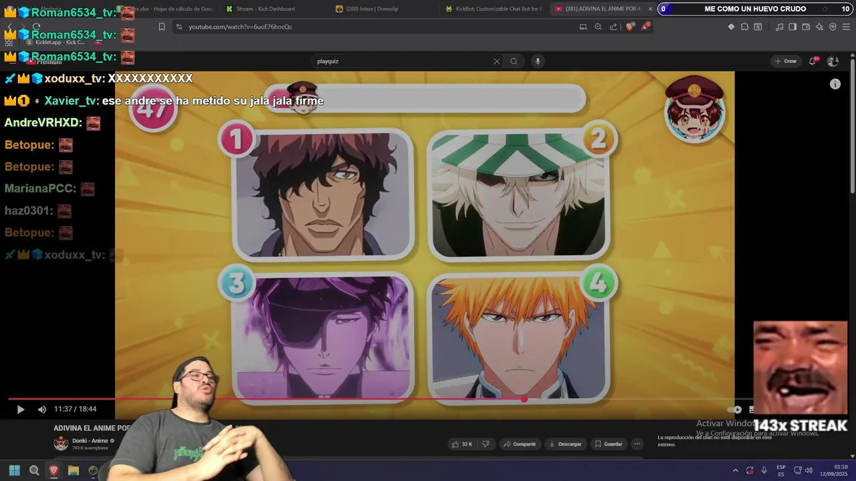Click the ADIVINA EL ANIME video title
This screenshot has height=481, width=856.
(x=92, y=428)
